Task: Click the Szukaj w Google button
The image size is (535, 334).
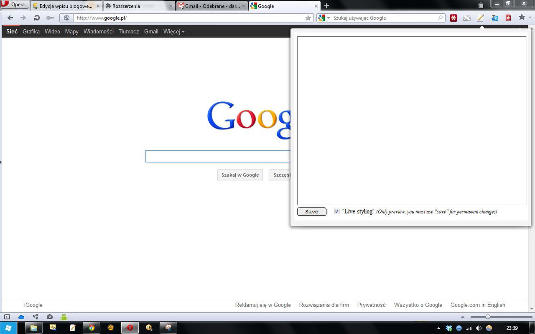Action: click(240, 175)
